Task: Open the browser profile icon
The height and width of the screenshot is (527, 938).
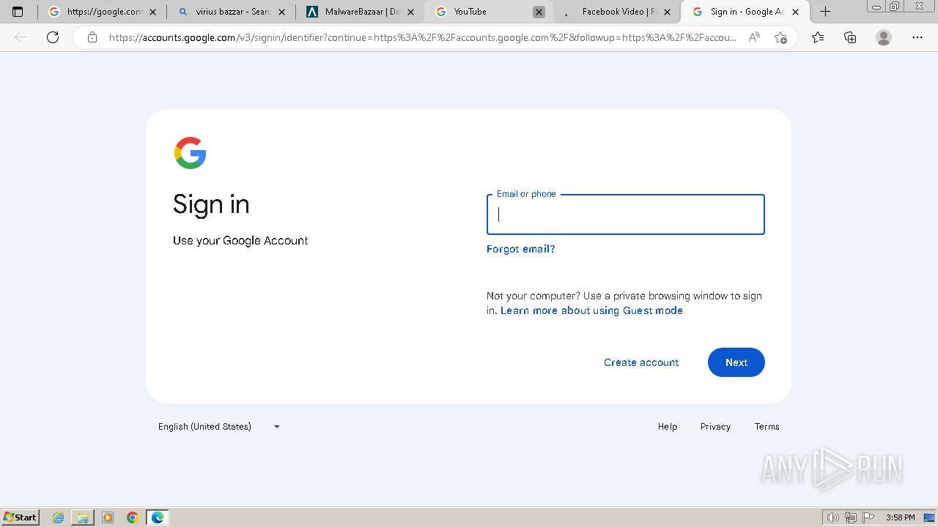Action: (x=884, y=37)
